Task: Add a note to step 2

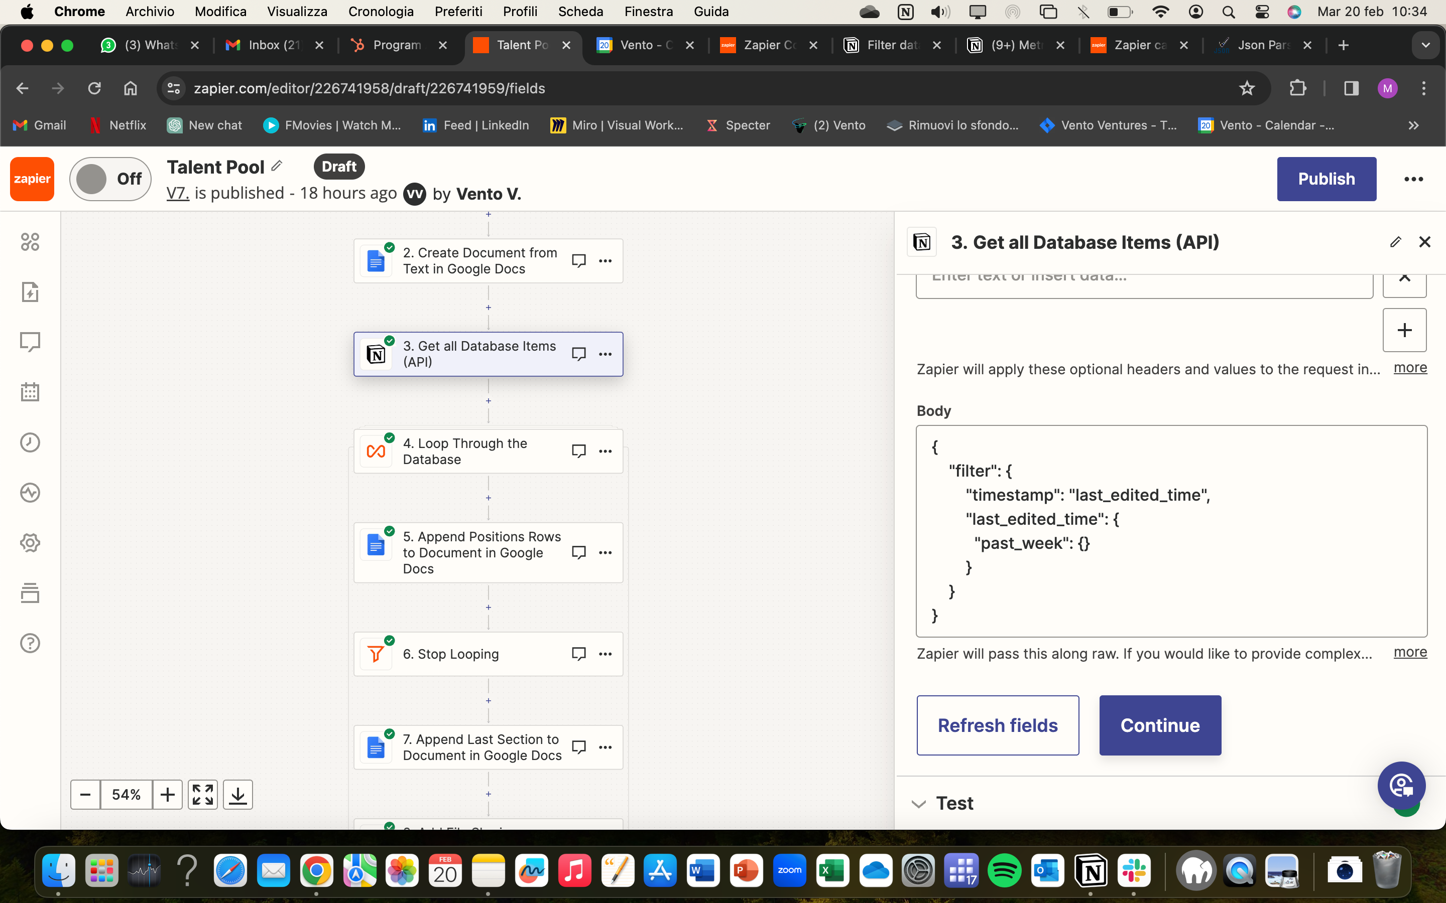Action: (578, 261)
